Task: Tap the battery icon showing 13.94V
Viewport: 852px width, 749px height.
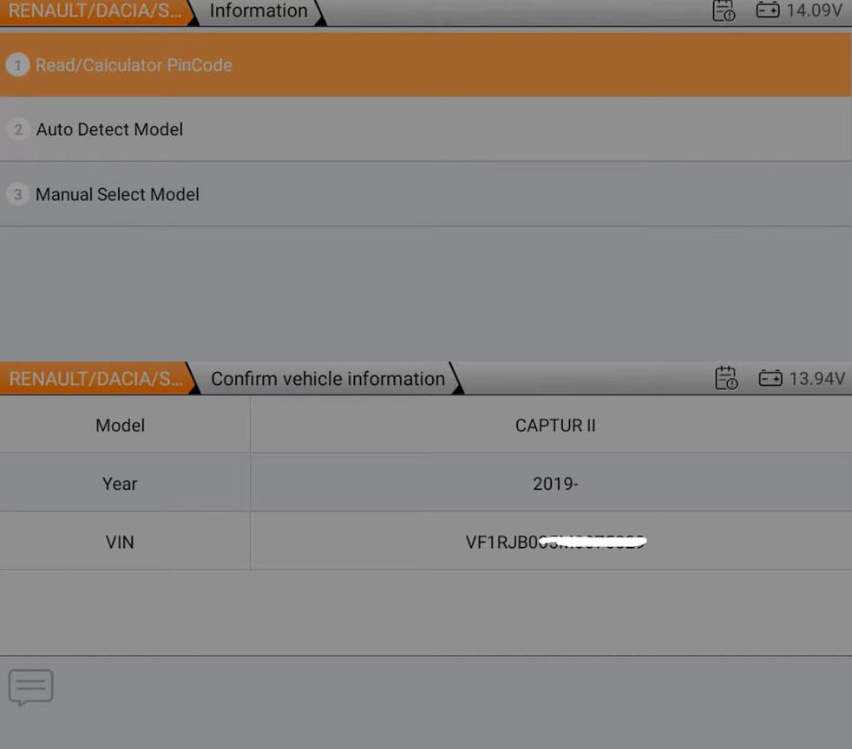Action: tap(770, 378)
